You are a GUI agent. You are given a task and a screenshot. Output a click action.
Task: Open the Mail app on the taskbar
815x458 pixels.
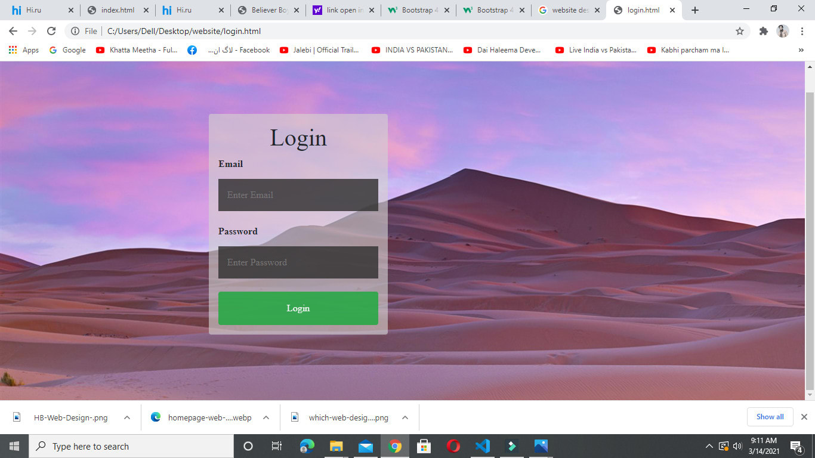click(x=366, y=446)
